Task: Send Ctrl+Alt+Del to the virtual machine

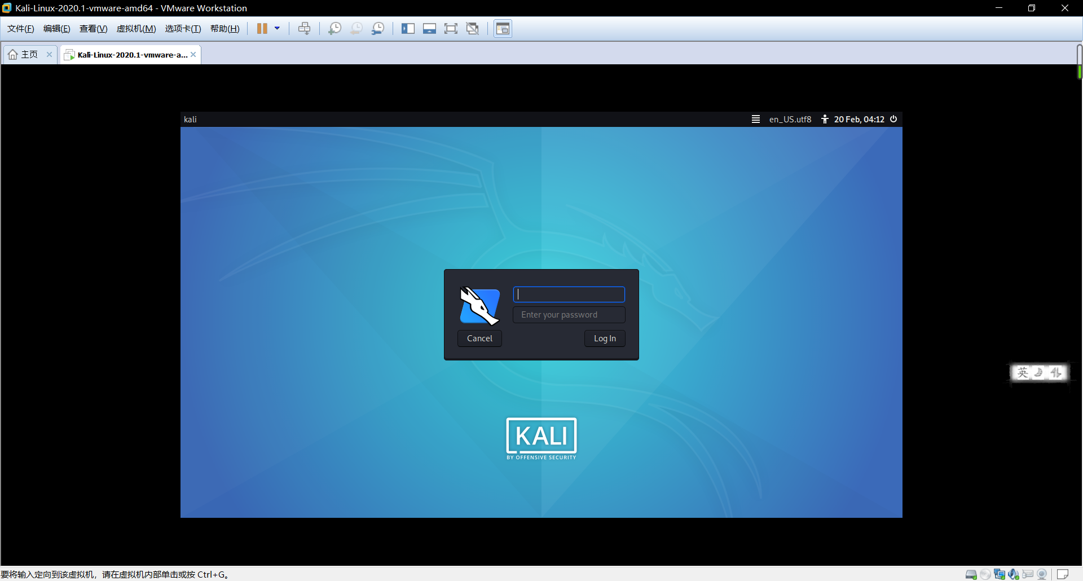Action: (305, 29)
